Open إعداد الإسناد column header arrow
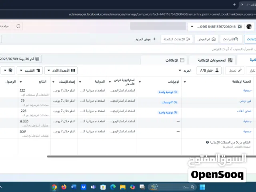This screenshot has width=256, height=192. (x=53, y=82)
